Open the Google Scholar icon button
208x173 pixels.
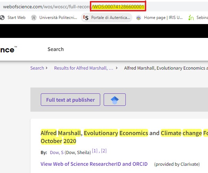(x=115, y=100)
